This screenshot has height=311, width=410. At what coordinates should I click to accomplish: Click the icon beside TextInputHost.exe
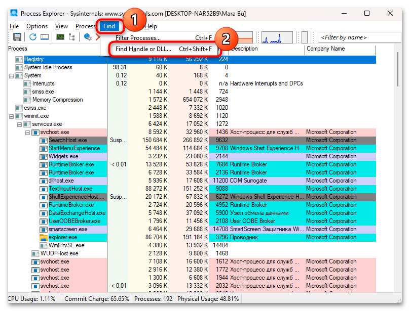[44, 189]
